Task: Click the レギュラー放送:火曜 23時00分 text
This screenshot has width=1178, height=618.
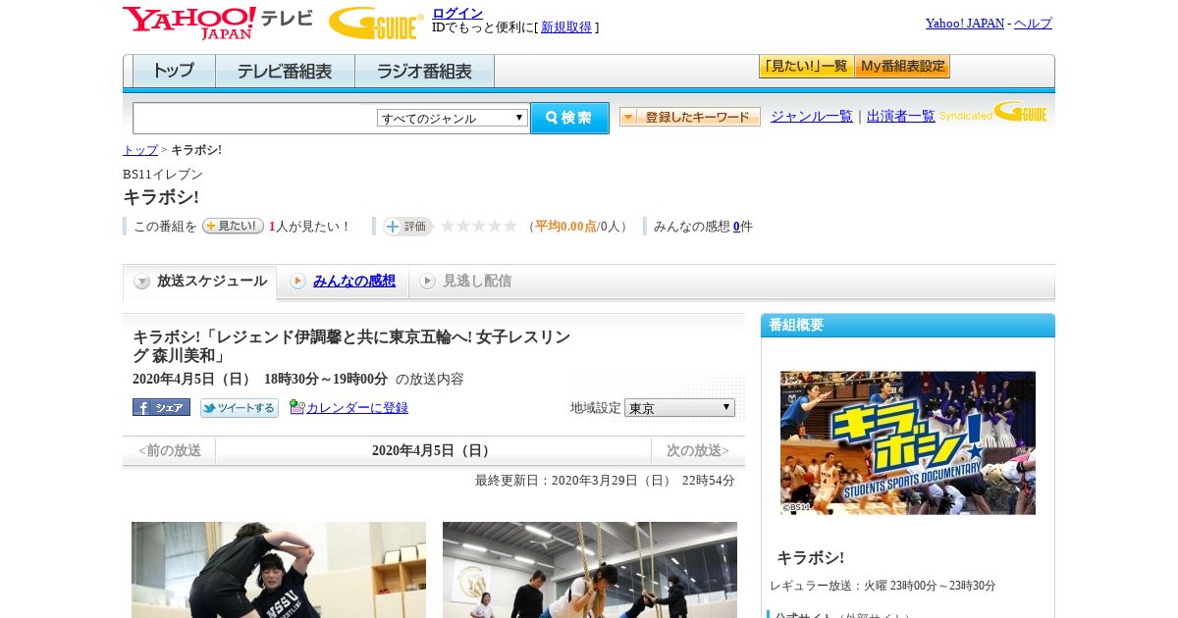Action: (x=883, y=586)
